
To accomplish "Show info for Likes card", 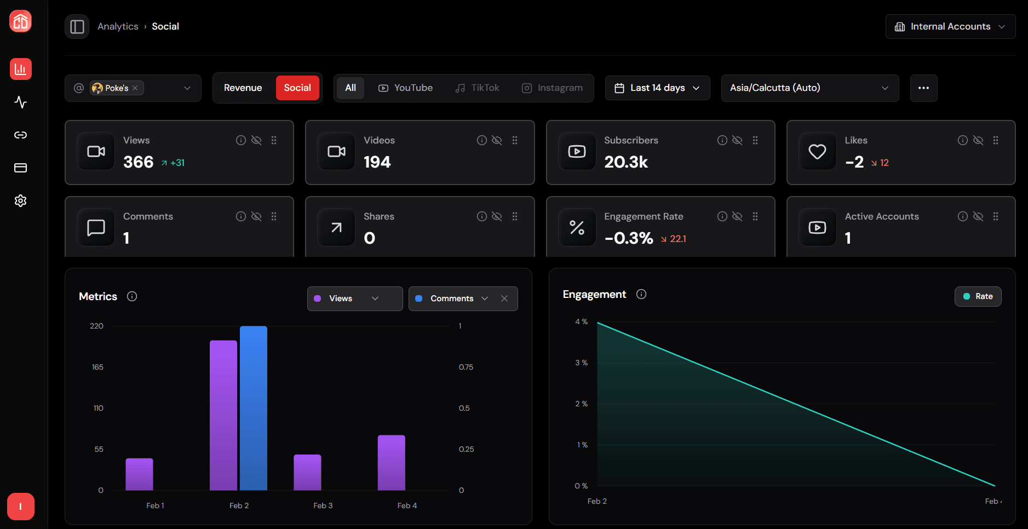I will 963,140.
